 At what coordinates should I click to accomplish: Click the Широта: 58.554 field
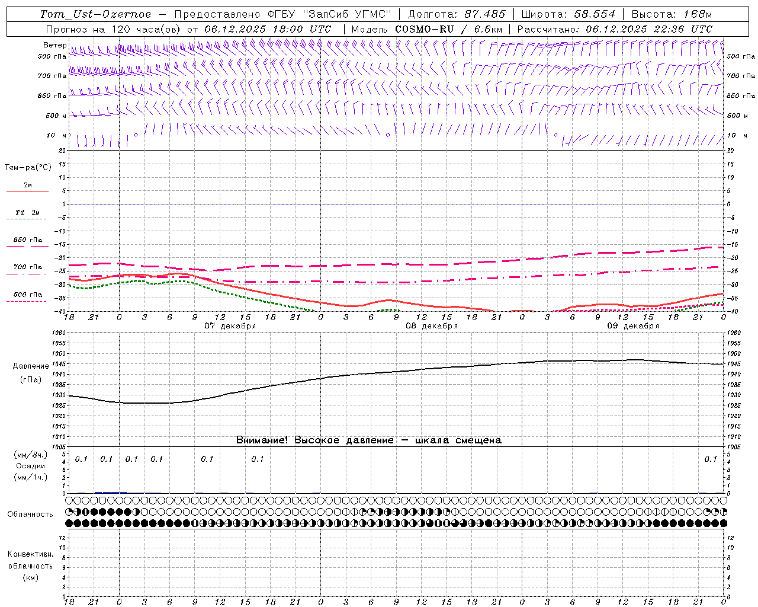[568, 14]
